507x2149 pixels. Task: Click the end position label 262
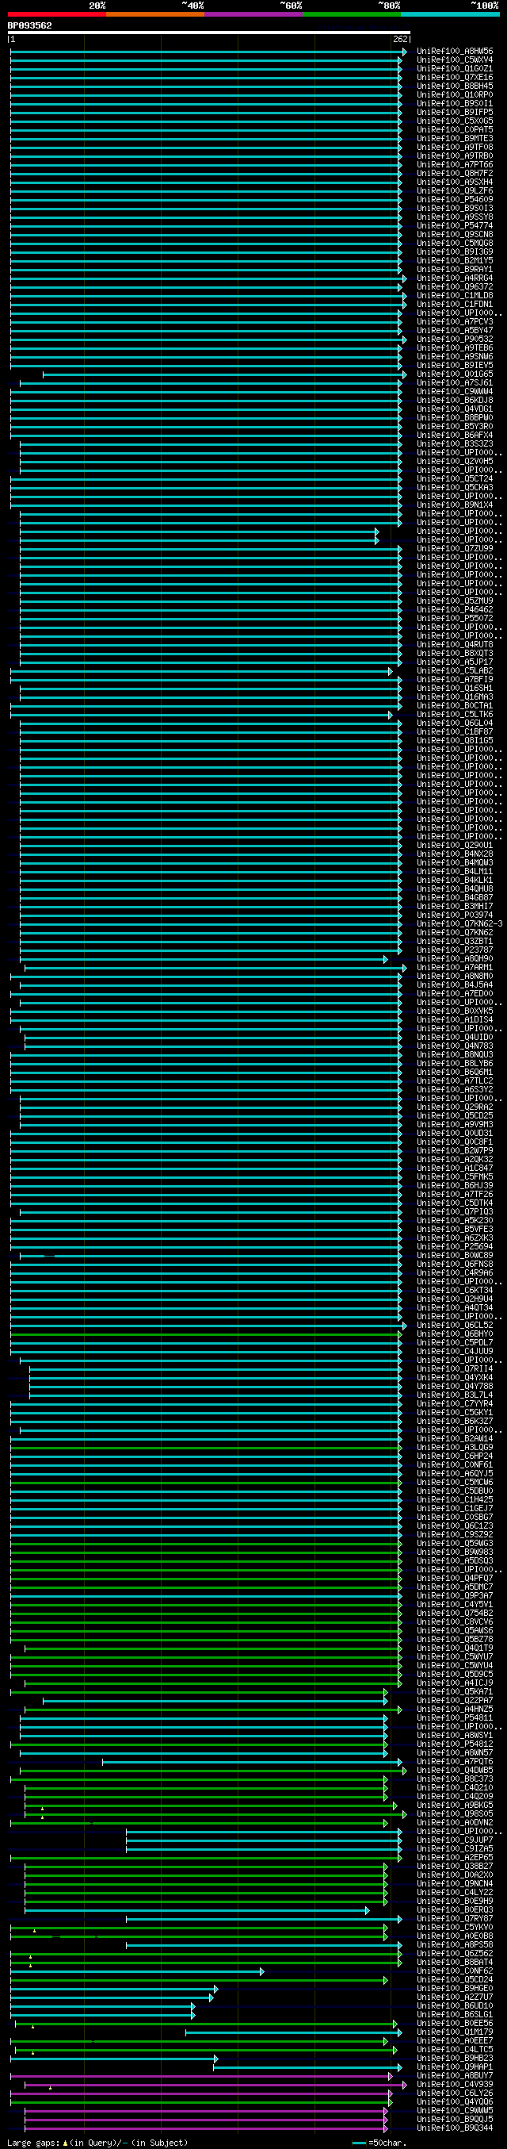(x=400, y=39)
